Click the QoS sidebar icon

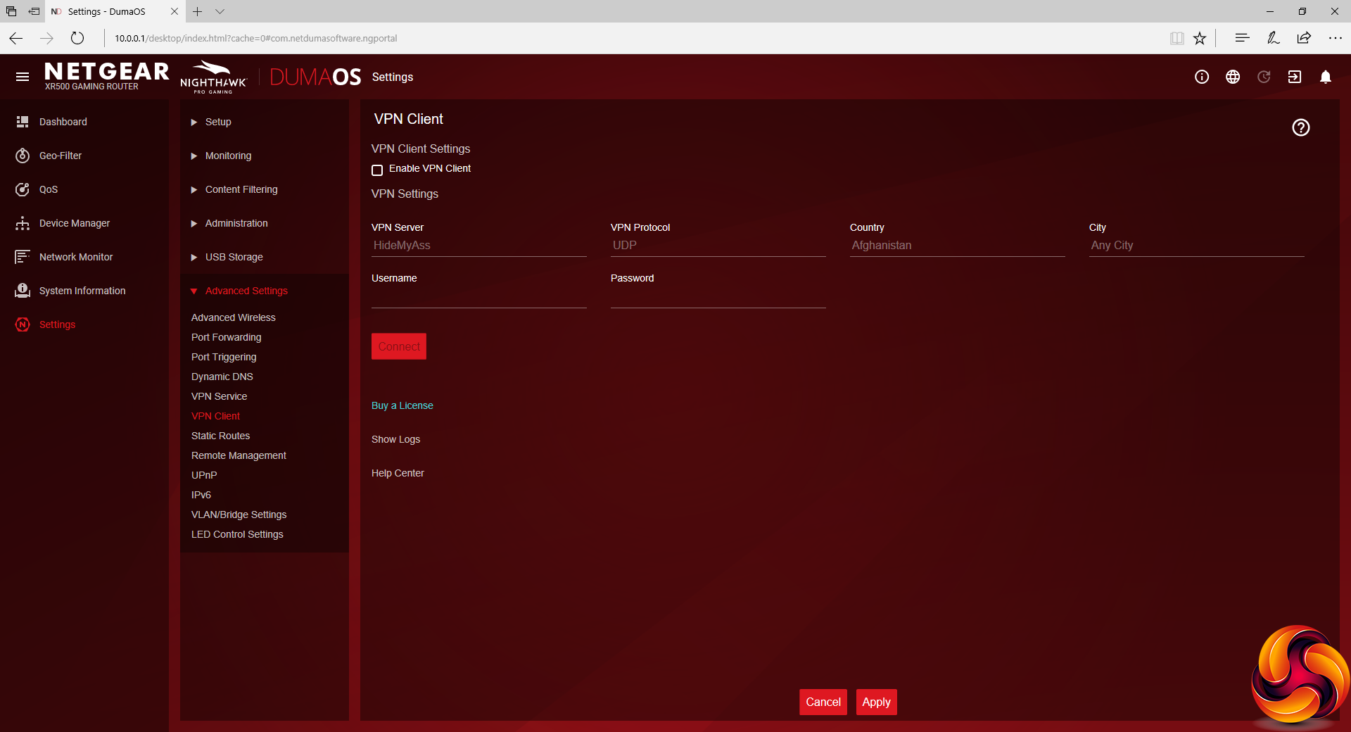23,189
